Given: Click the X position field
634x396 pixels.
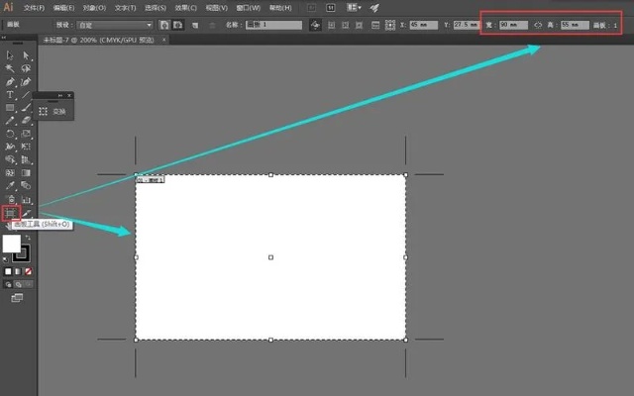Looking at the screenshot, I should click(x=423, y=25).
